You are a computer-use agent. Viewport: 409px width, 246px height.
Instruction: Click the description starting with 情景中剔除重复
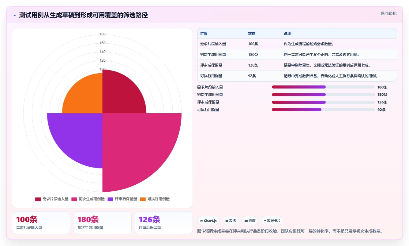click(327, 65)
